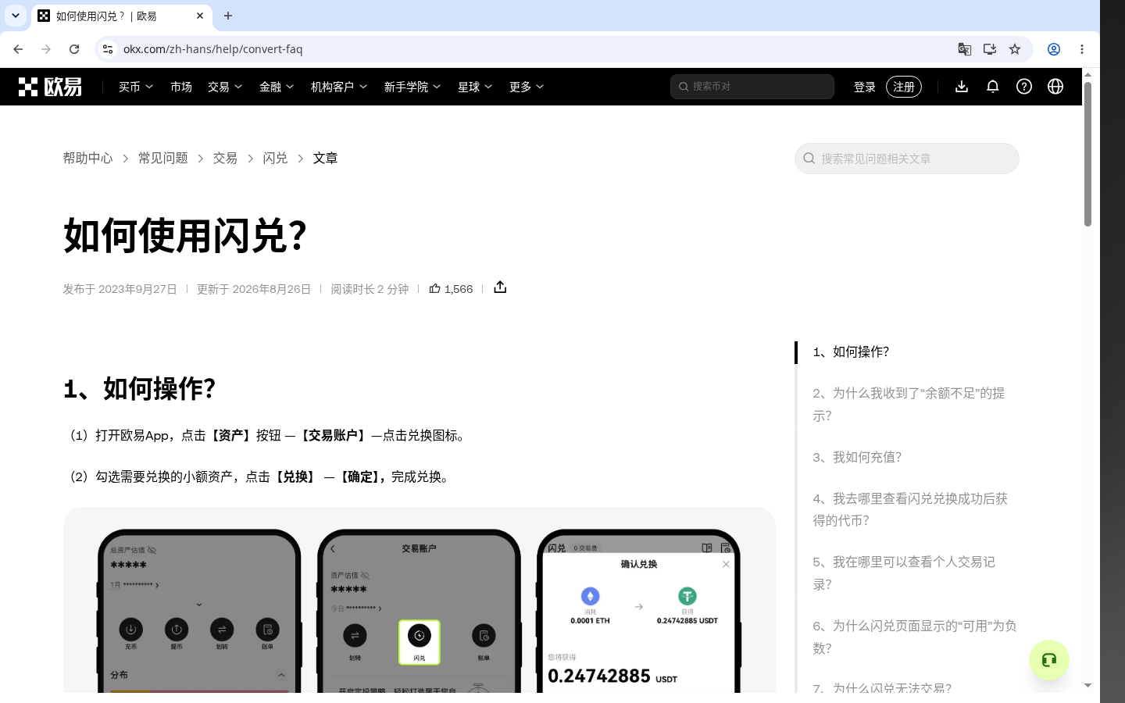Click the address bar URL
The image size is (1125, 703).
point(212,49)
